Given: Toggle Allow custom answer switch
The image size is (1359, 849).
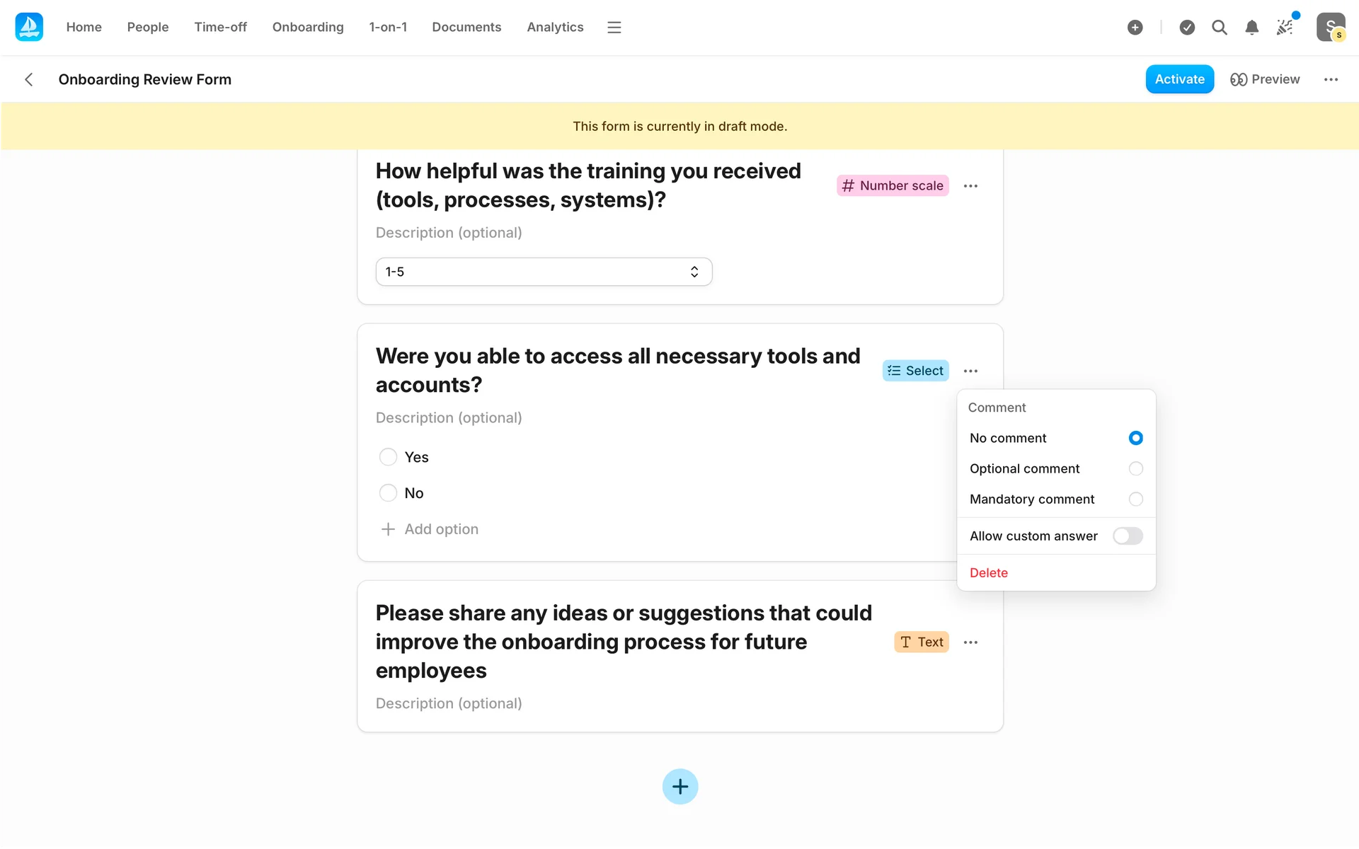Looking at the screenshot, I should tap(1127, 536).
